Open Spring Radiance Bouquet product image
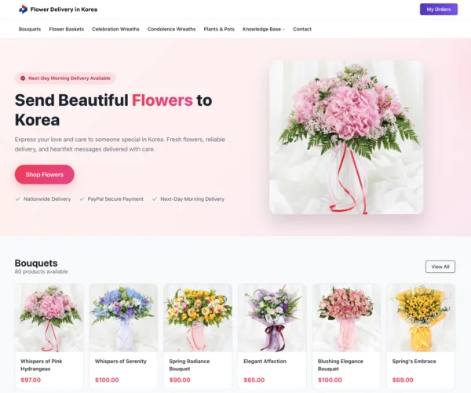This screenshot has height=393, width=471. pos(198,318)
